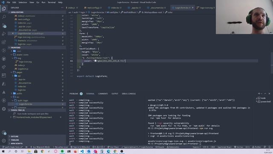Collapse the auth\login folder

(x=23, y=101)
